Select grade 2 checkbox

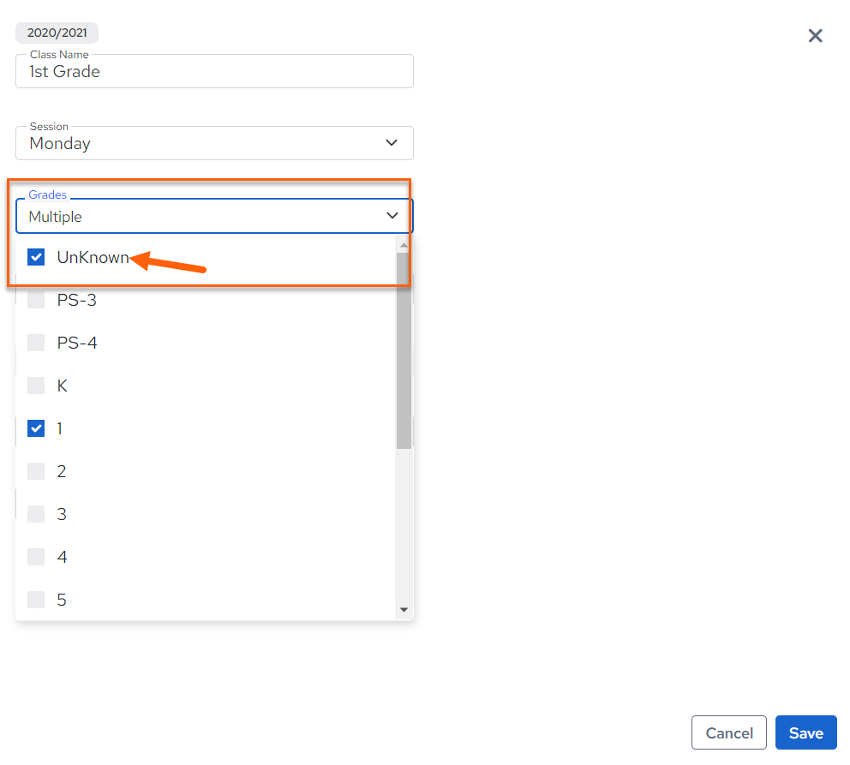(36, 471)
